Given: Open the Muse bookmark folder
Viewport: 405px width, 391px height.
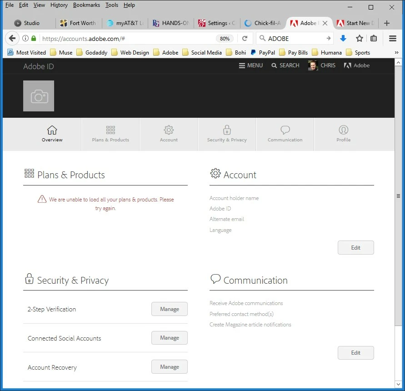Looking at the screenshot, I should tap(61, 52).
